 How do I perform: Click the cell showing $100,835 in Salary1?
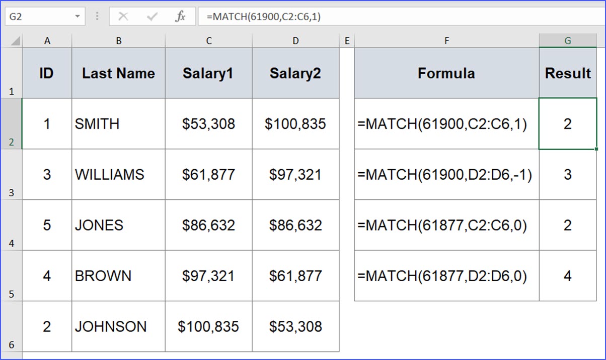[208, 326]
